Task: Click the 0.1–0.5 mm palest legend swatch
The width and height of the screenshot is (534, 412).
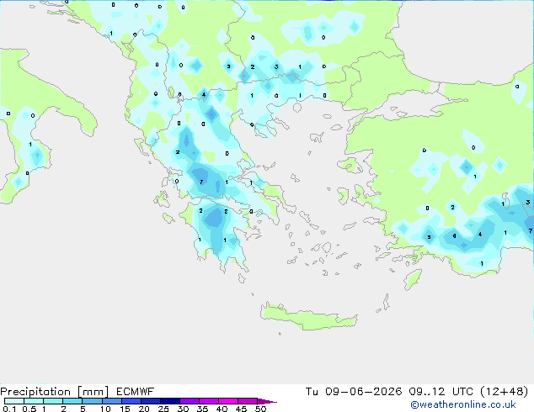Action: coord(14,401)
